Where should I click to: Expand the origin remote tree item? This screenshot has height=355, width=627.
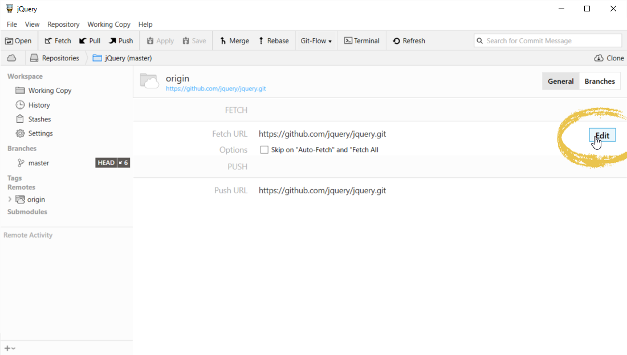click(x=10, y=199)
